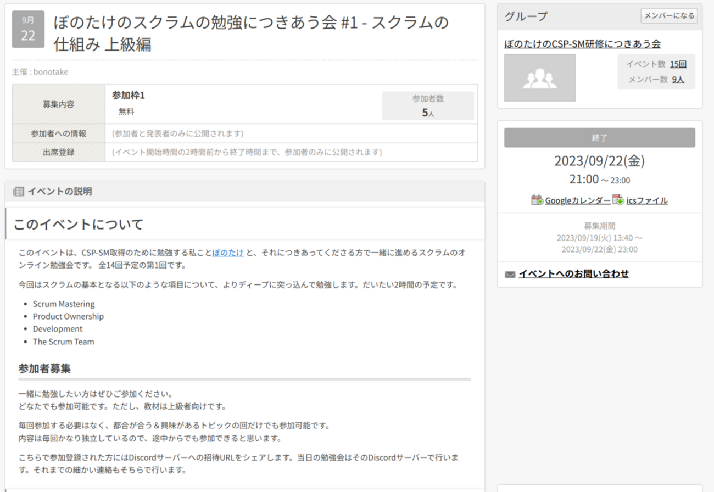Click the 2023/09/22(金) date text

(x=599, y=161)
